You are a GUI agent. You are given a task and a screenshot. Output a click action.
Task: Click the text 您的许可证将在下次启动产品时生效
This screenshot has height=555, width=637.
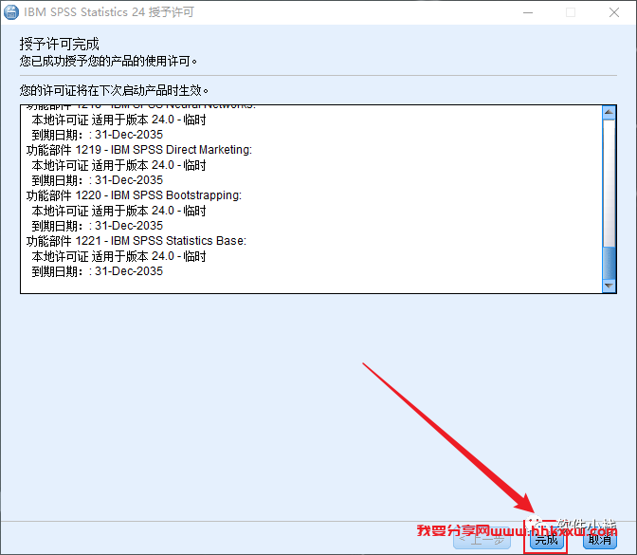point(114,90)
